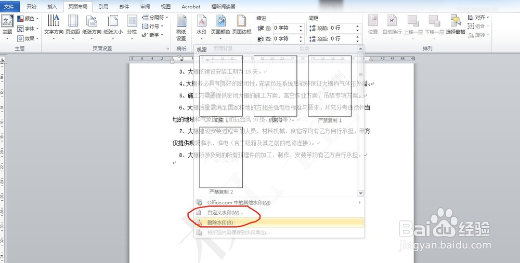
Task: Open Office.com 中的其他水印 submenu
Action: coord(279,202)
